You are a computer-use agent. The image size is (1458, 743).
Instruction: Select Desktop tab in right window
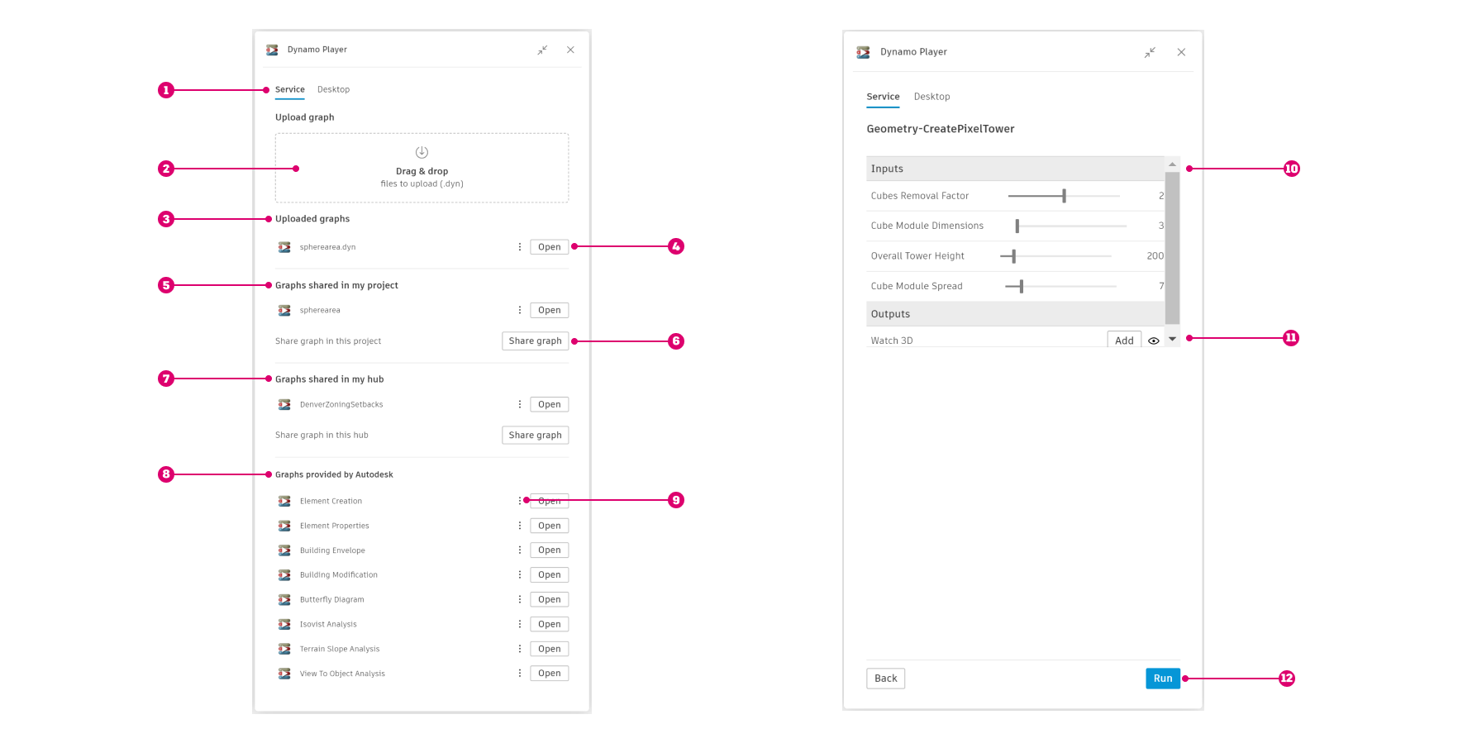click(x=931, y=97)
